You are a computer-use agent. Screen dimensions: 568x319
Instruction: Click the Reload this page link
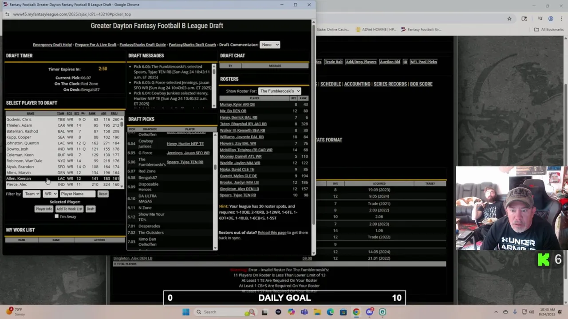click(272, 233)
